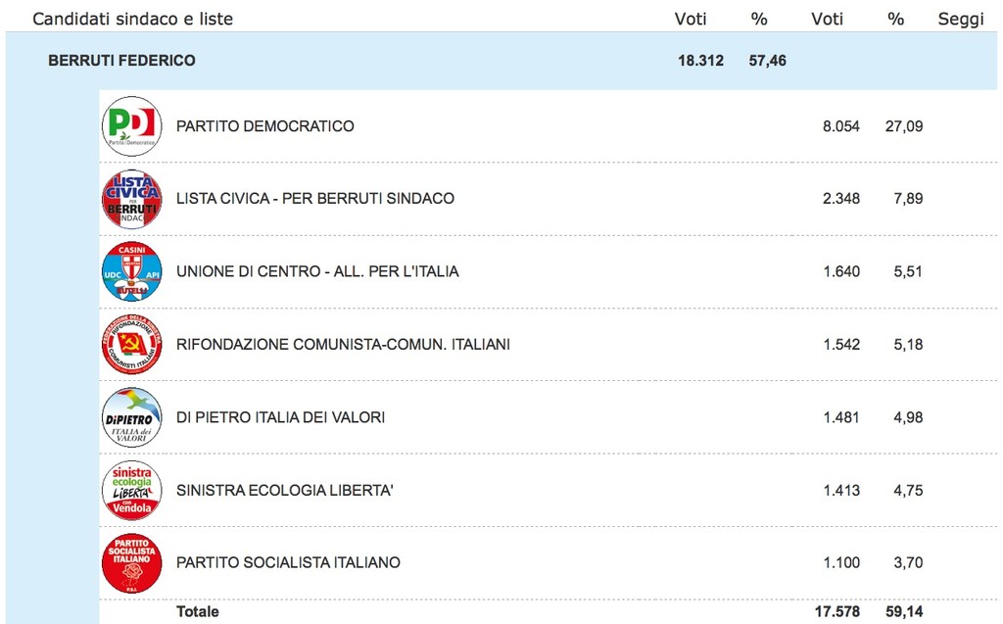Open LISTA CIVICA - PER BERRUTI SINDACO

[315, 199]
